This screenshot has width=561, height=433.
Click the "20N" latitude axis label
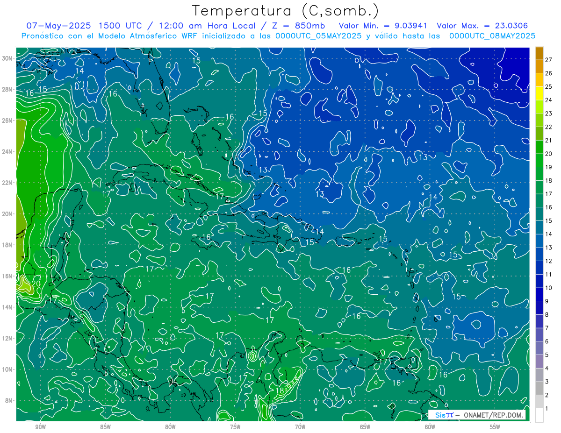8,214
